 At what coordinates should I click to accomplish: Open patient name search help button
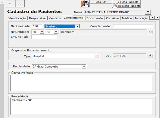(x=148, y=12)
